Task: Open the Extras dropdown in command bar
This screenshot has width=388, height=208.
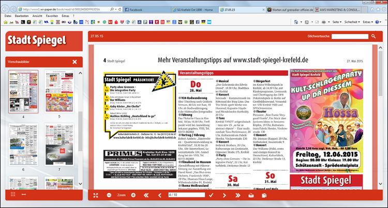Action: click(368, 22)
